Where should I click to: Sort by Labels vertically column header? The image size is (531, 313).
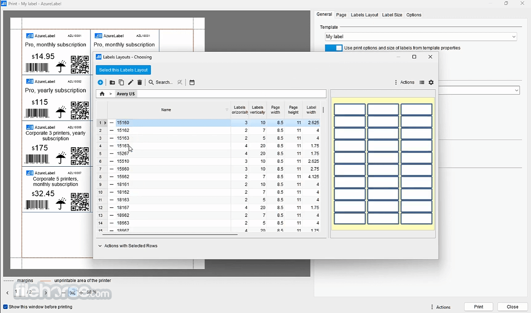[x=258, y=110]
